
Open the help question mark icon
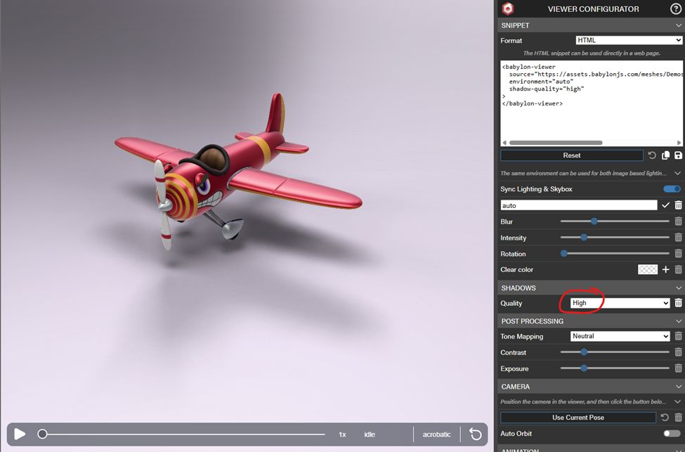(x=675, y=8)
